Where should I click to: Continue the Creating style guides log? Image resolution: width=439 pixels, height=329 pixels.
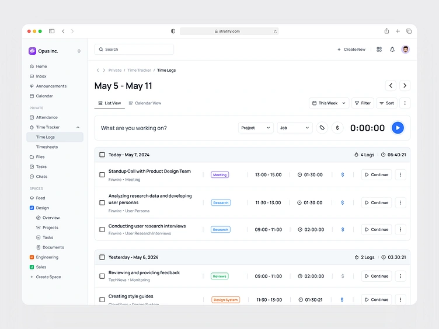[x=377, y=300]
